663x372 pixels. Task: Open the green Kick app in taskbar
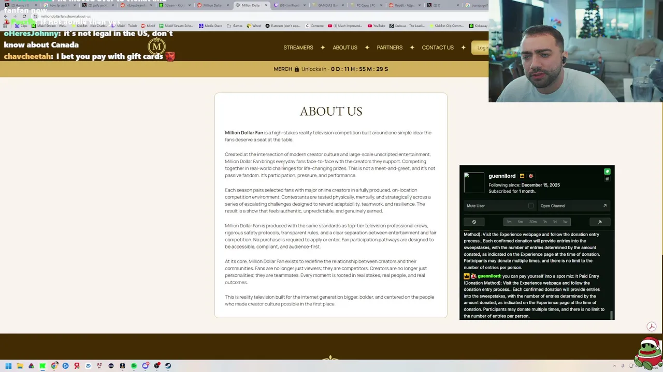tap(42, 366)
